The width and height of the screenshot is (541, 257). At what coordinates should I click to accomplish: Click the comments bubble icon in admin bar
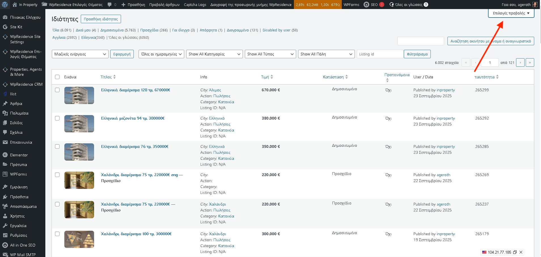(109, 5)
